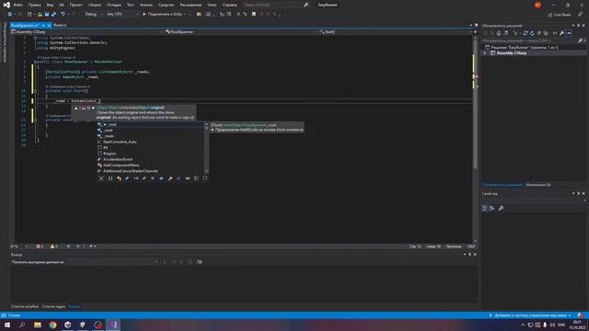Image resolution: width=589 pixels, height=331 pixels.
Task: Open the Debug configuration dropdown
Action: pos(94,15)
